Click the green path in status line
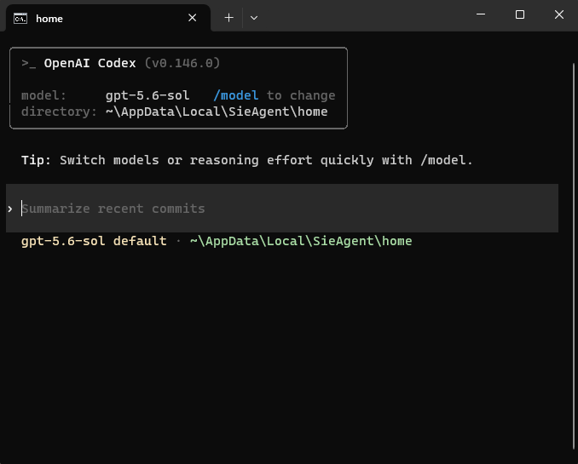The height and width of the screenshot is (464, 578). tap(301, 241)
